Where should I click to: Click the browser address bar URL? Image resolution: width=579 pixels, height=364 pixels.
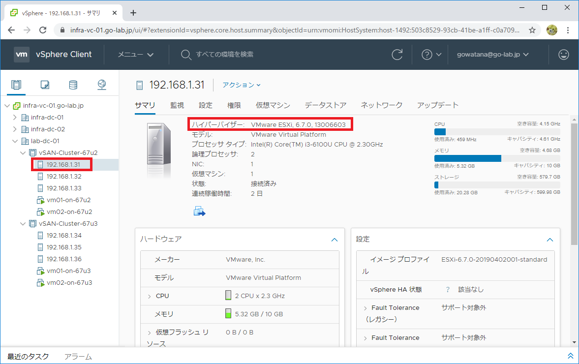(x=295, y=30)
